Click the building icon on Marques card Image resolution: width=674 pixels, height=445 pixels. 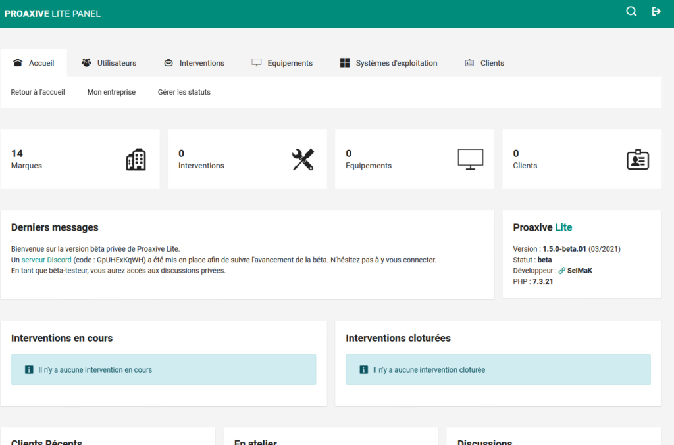pos(136,160)
